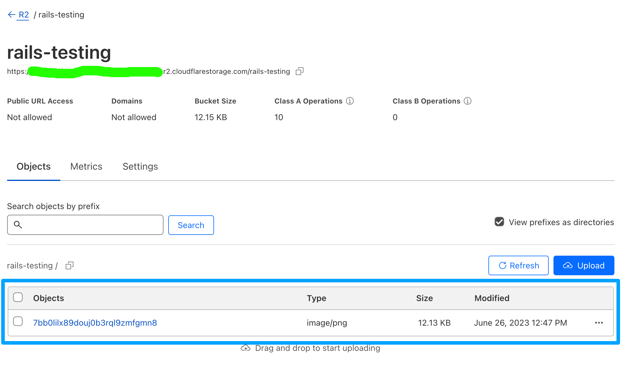The height and width of the screenshot is (366, 626).
Task: Select the 7bb0lilx89douj0b3rql9zmfgmn8 row checkbox
Action: click(x=18, y=321)
